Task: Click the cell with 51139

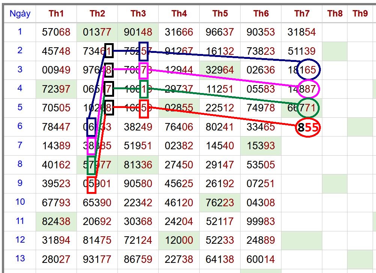Action: pos(302,51)
